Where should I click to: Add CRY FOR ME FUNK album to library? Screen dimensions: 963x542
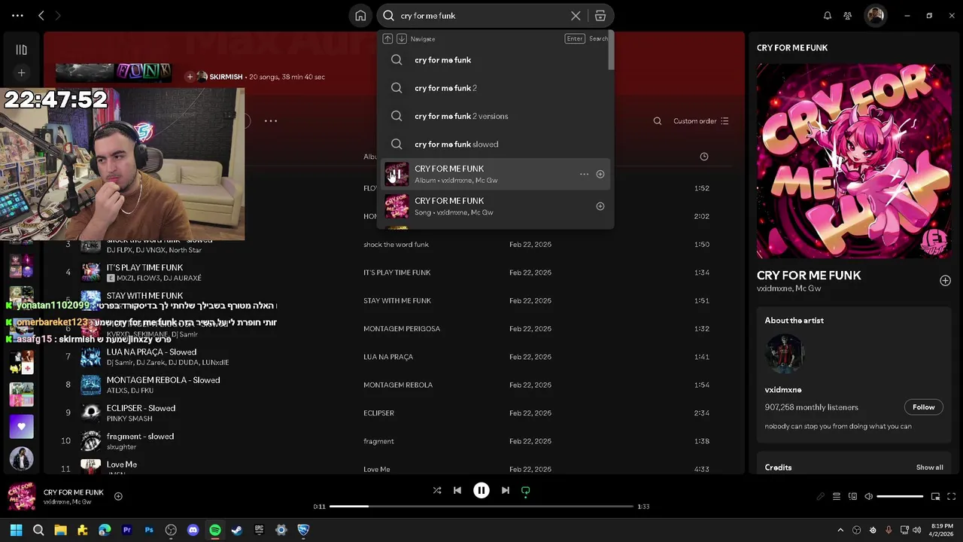point(600,174)
